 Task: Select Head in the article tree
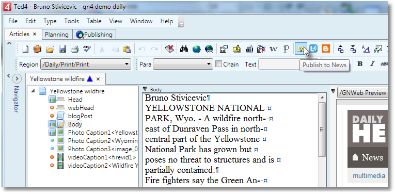click(75, 100)
